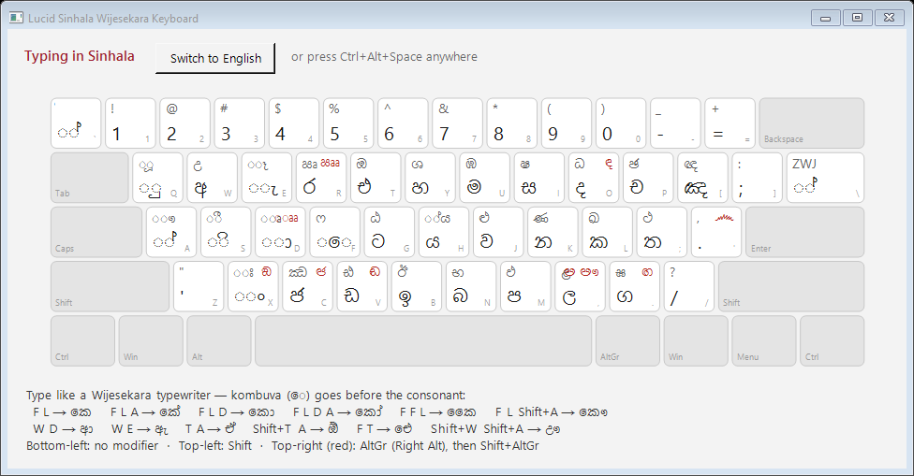Click the E key

pos(267,178)
